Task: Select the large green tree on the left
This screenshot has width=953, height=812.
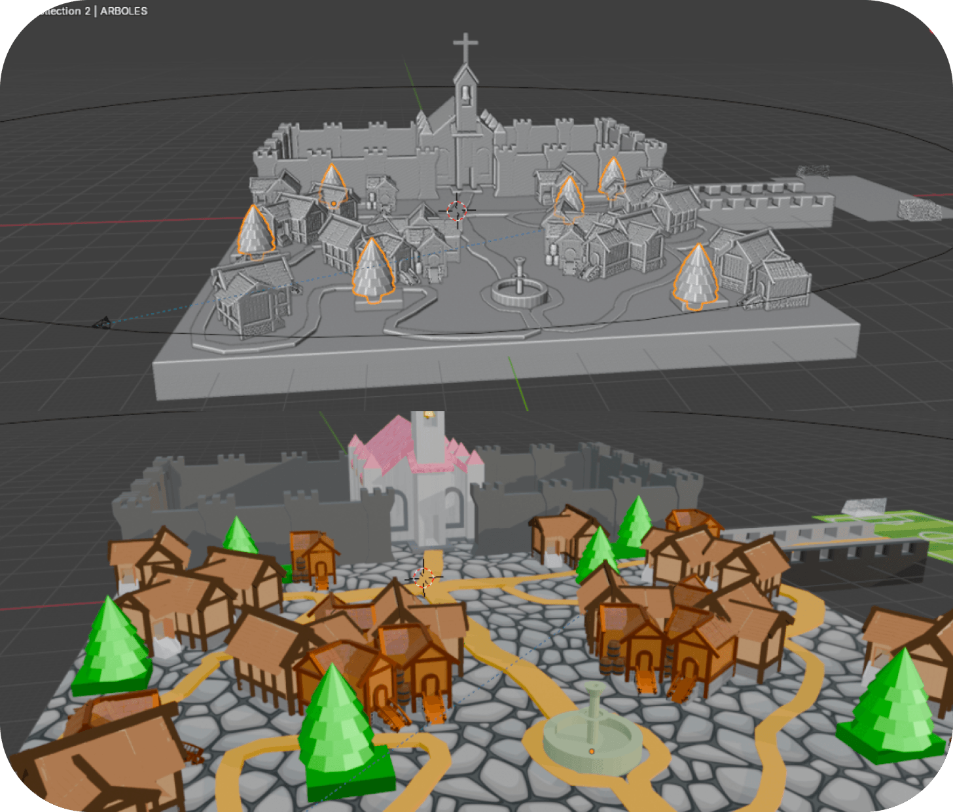Action: [x=113, y=648]
